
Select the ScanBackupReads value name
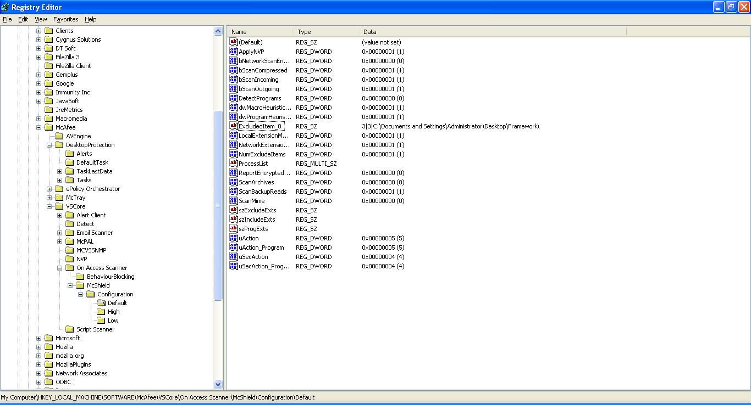pos(263,192)
